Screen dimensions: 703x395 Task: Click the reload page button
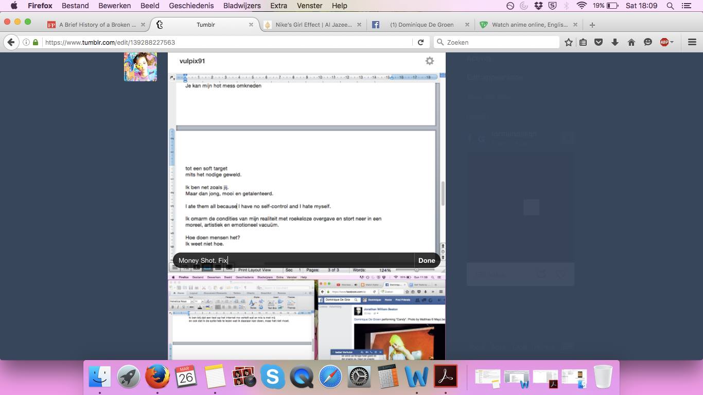tap(420, 43)
